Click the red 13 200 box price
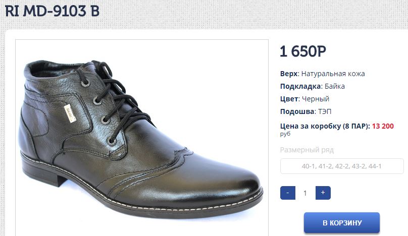Screen dimensions: 408x236 pos(383,126)
